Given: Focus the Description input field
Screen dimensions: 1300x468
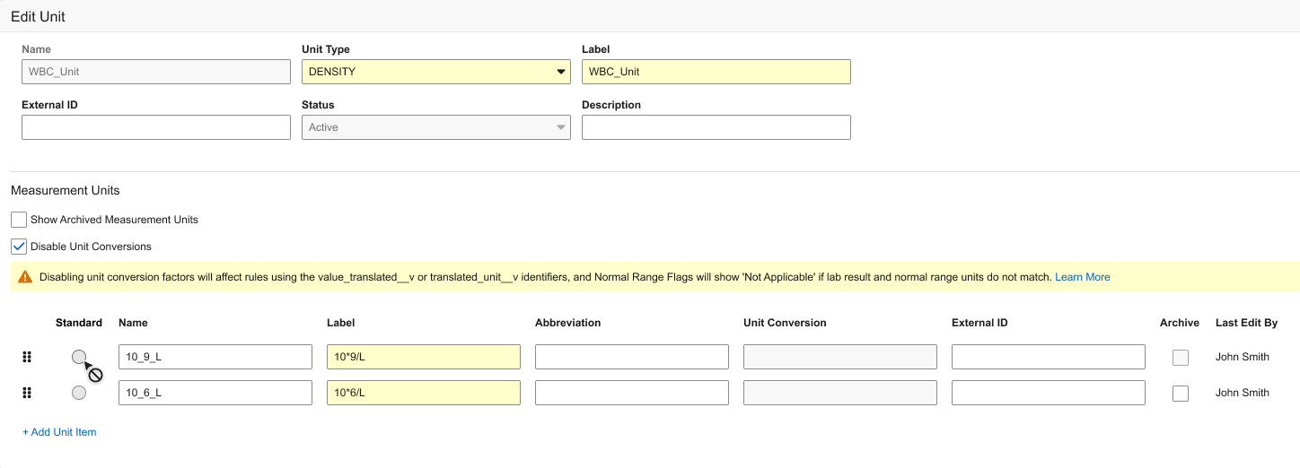Looking at the screenshot, I should [716, 127].
